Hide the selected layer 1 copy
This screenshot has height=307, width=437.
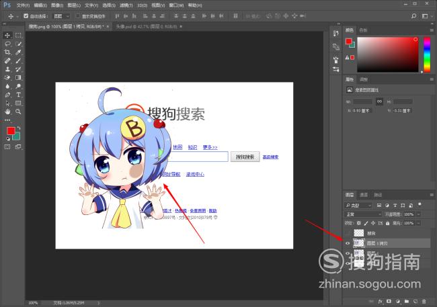[x=348, y=243]
